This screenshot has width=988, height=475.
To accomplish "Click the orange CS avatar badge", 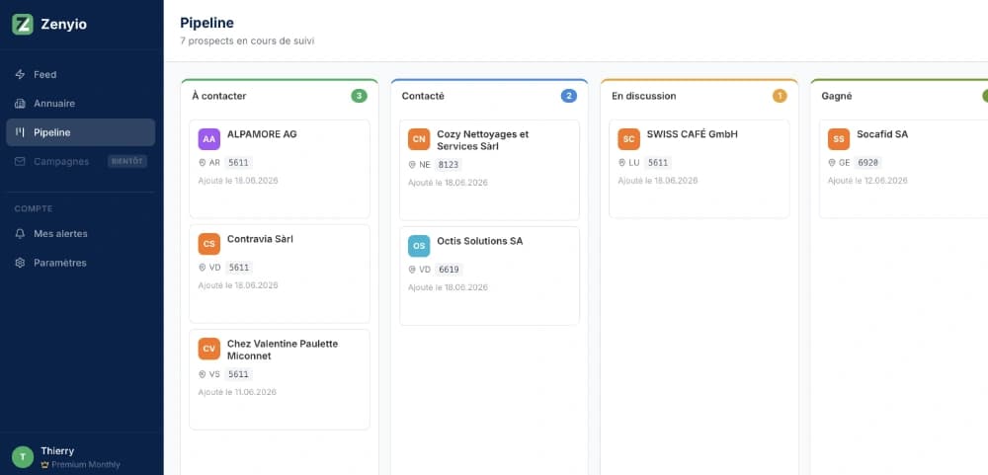I will (209, 244).
